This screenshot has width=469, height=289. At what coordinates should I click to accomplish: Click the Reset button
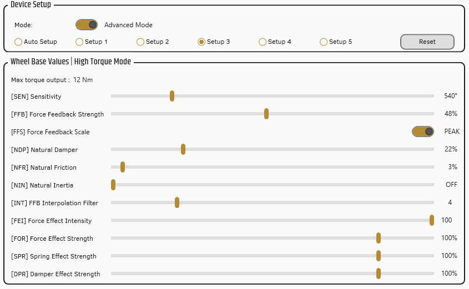tap(427, 42)
